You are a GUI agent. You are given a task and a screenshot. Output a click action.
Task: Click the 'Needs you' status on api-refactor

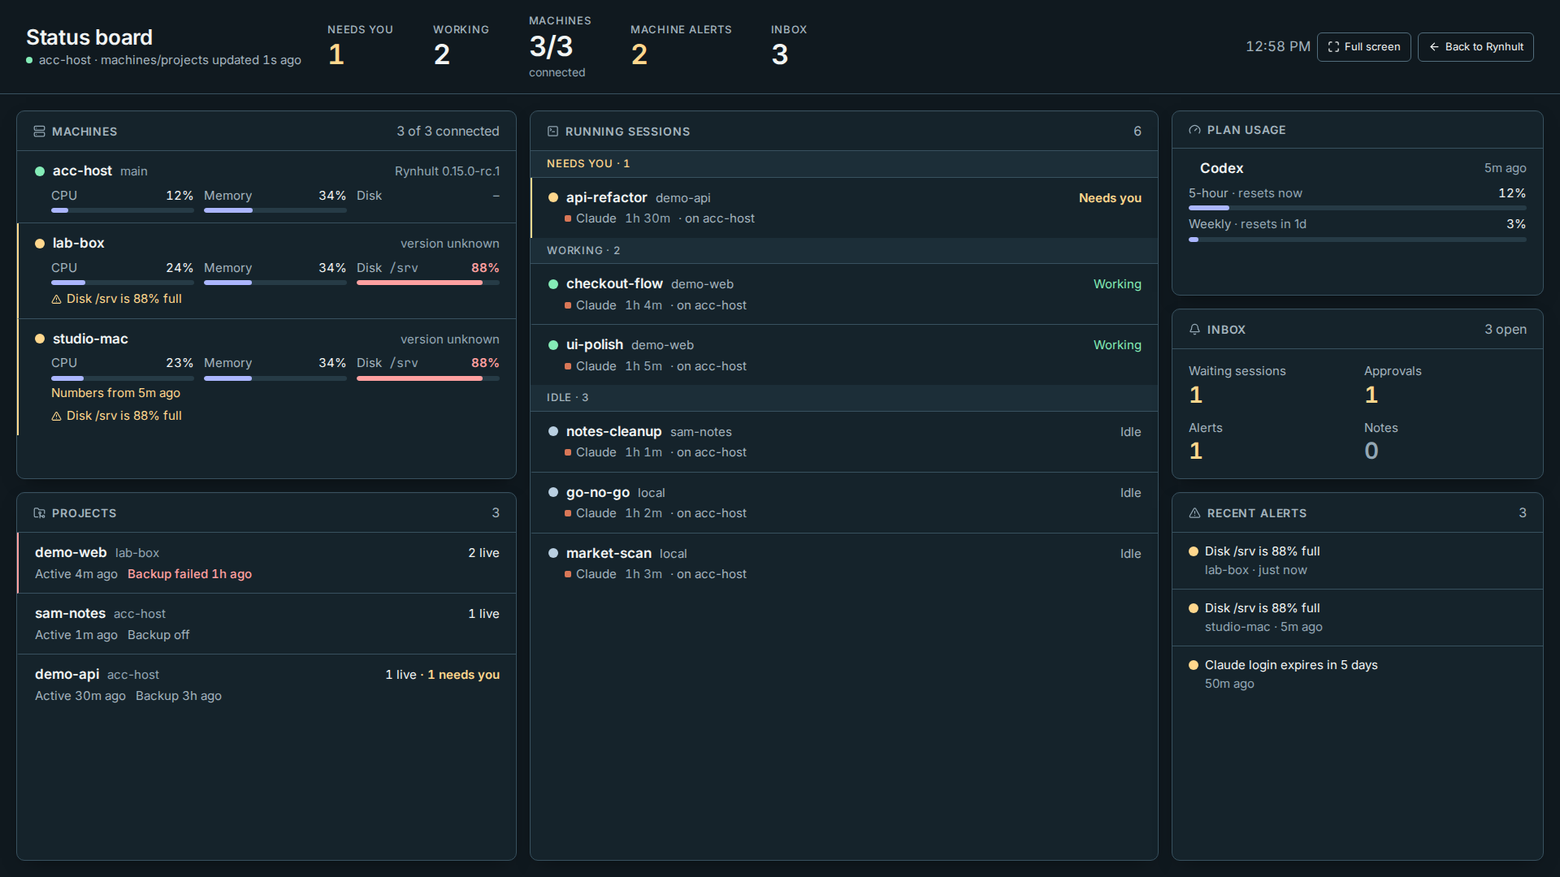click(x=1110, y=198)
